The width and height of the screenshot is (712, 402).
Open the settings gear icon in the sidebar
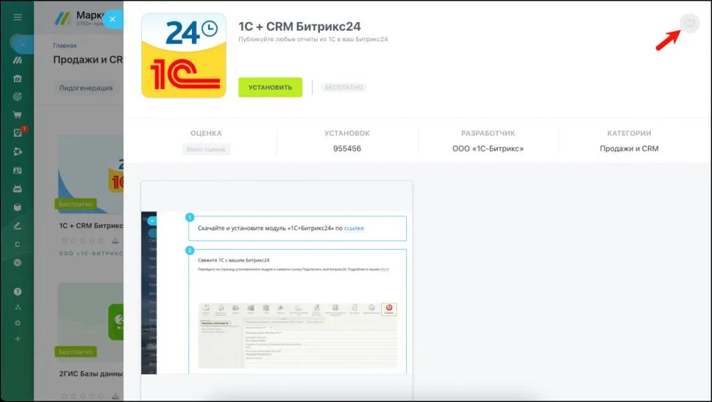click(x=17, y=323)
